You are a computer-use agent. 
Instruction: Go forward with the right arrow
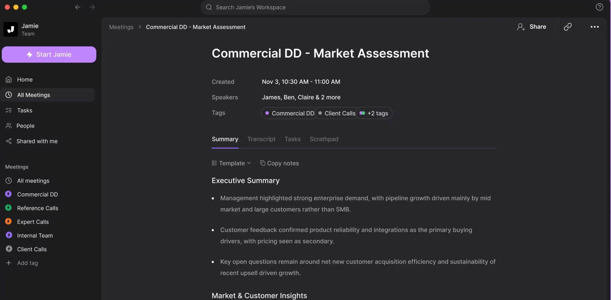click(92, 7)
